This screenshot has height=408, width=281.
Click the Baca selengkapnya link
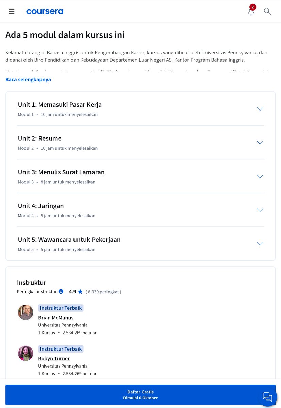28,79
